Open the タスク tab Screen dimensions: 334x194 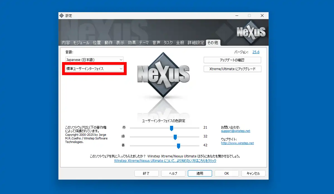(168, 43)
